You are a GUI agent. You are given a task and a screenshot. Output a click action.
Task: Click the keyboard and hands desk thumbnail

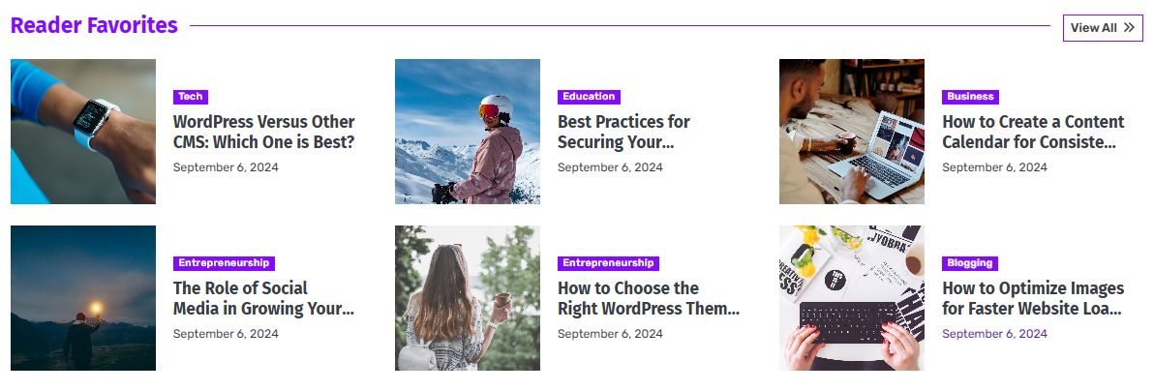point(852,298)
